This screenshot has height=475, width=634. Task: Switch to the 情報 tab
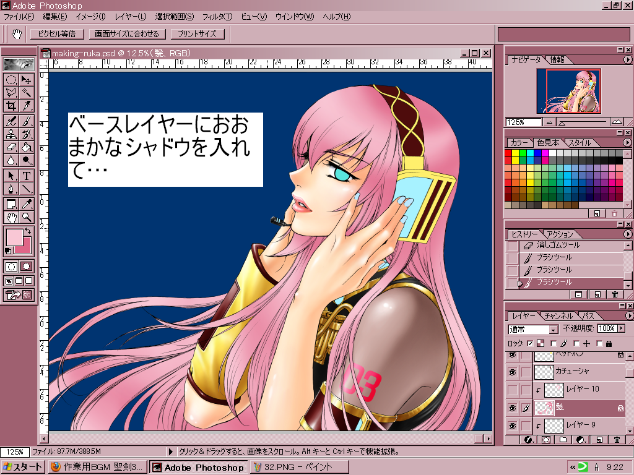(x=557, y=60)
